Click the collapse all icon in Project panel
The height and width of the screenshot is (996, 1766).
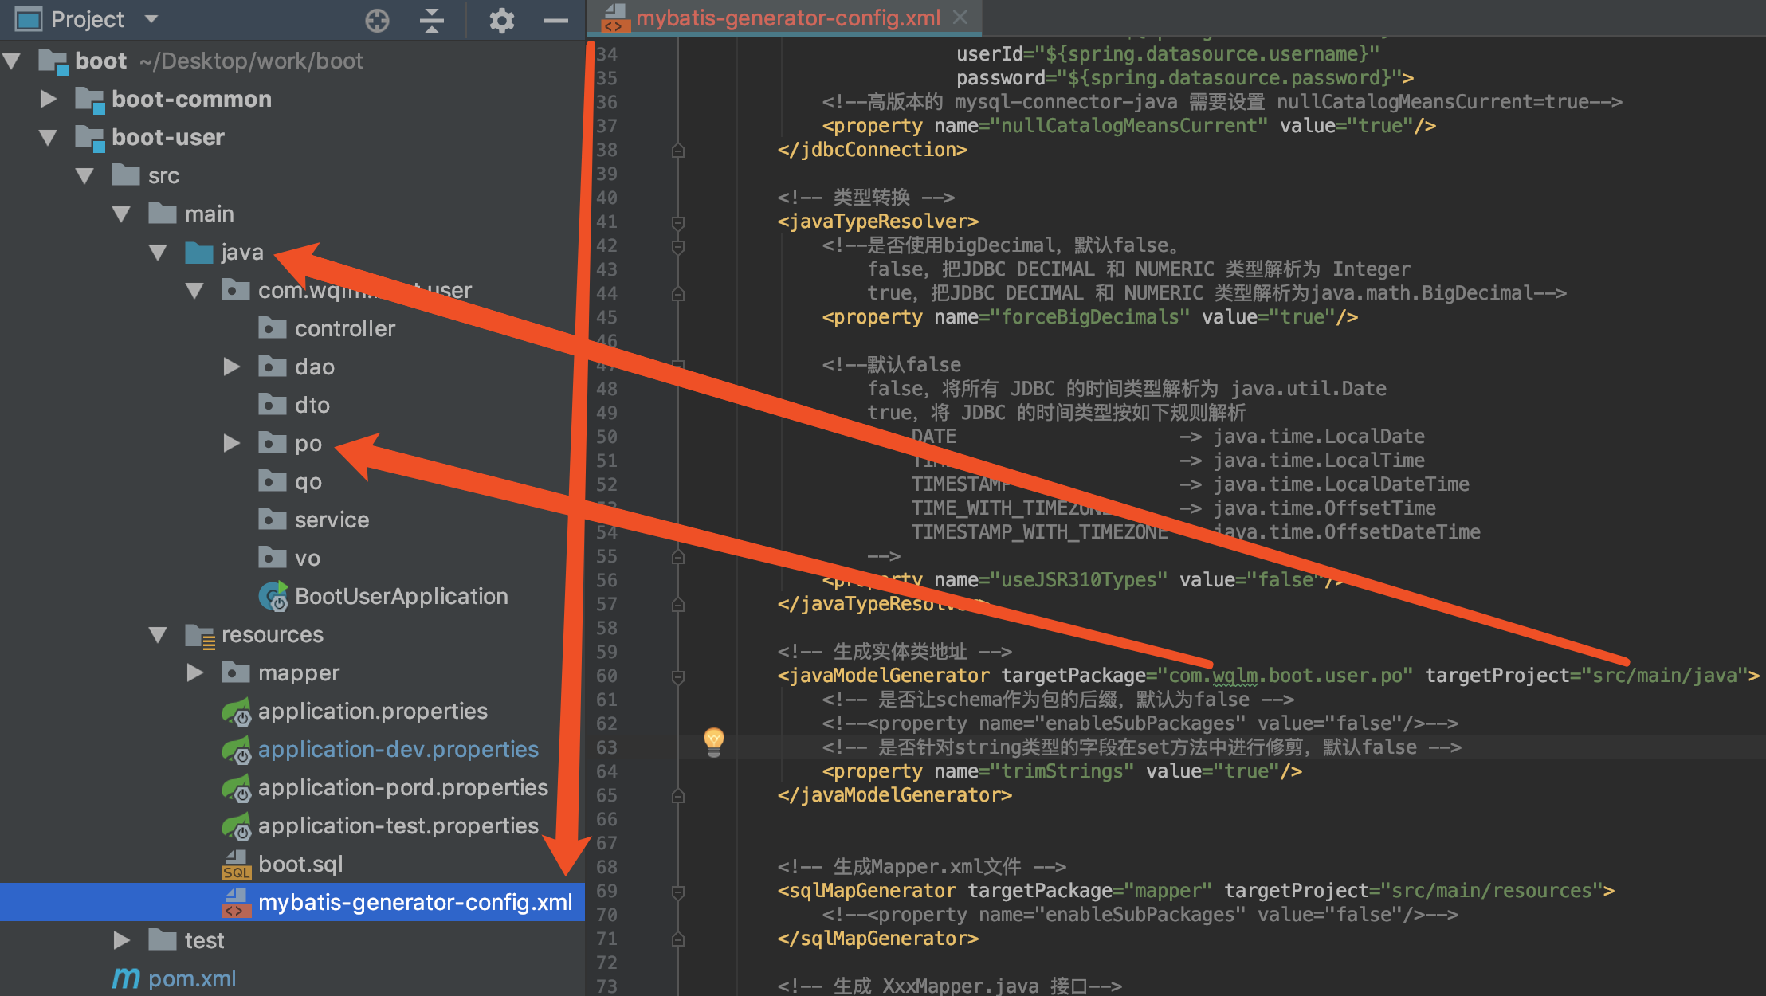431,20
